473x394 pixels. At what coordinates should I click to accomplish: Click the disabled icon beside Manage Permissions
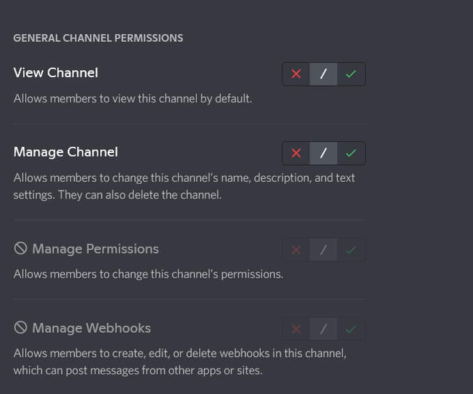20,249
